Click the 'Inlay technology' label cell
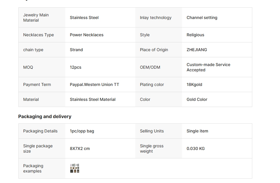The image size is (280, 183). click(156, 18)
